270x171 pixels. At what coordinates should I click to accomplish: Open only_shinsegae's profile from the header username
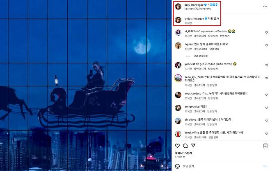[x=194, y=5]
